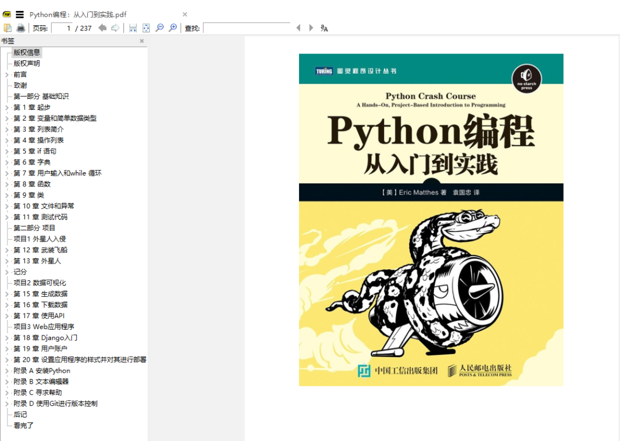Click the open file toolbar icon
Viewport: 620px width, 441px height.
click(x=7, y=28)
